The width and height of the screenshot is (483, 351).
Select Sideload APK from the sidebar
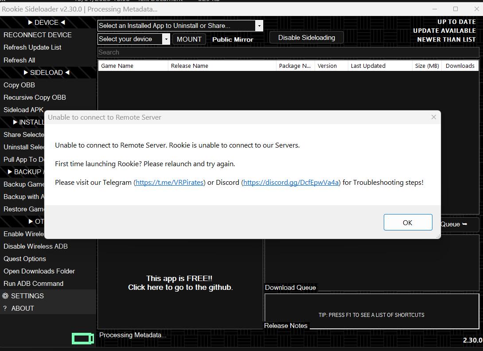(23, 109)
